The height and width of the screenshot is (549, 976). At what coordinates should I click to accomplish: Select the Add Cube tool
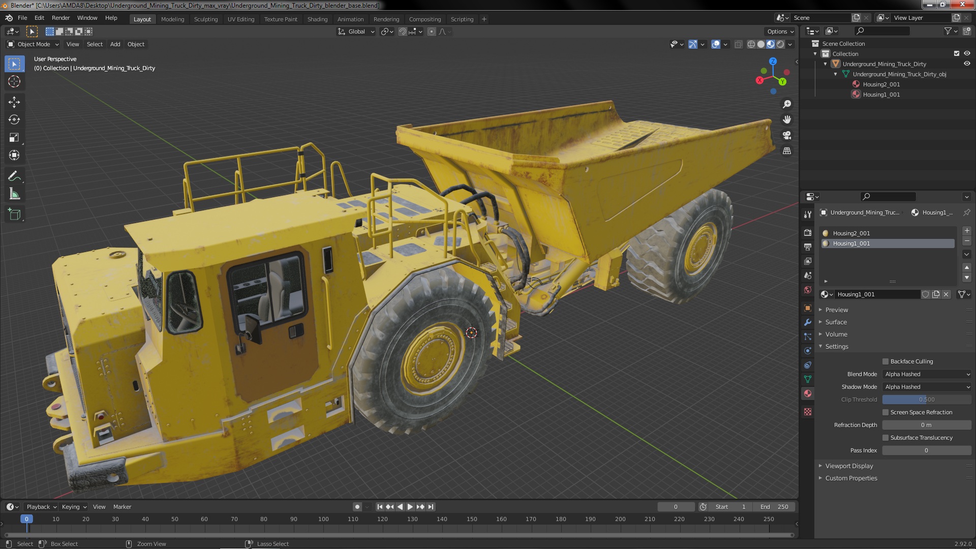[14, 215]
